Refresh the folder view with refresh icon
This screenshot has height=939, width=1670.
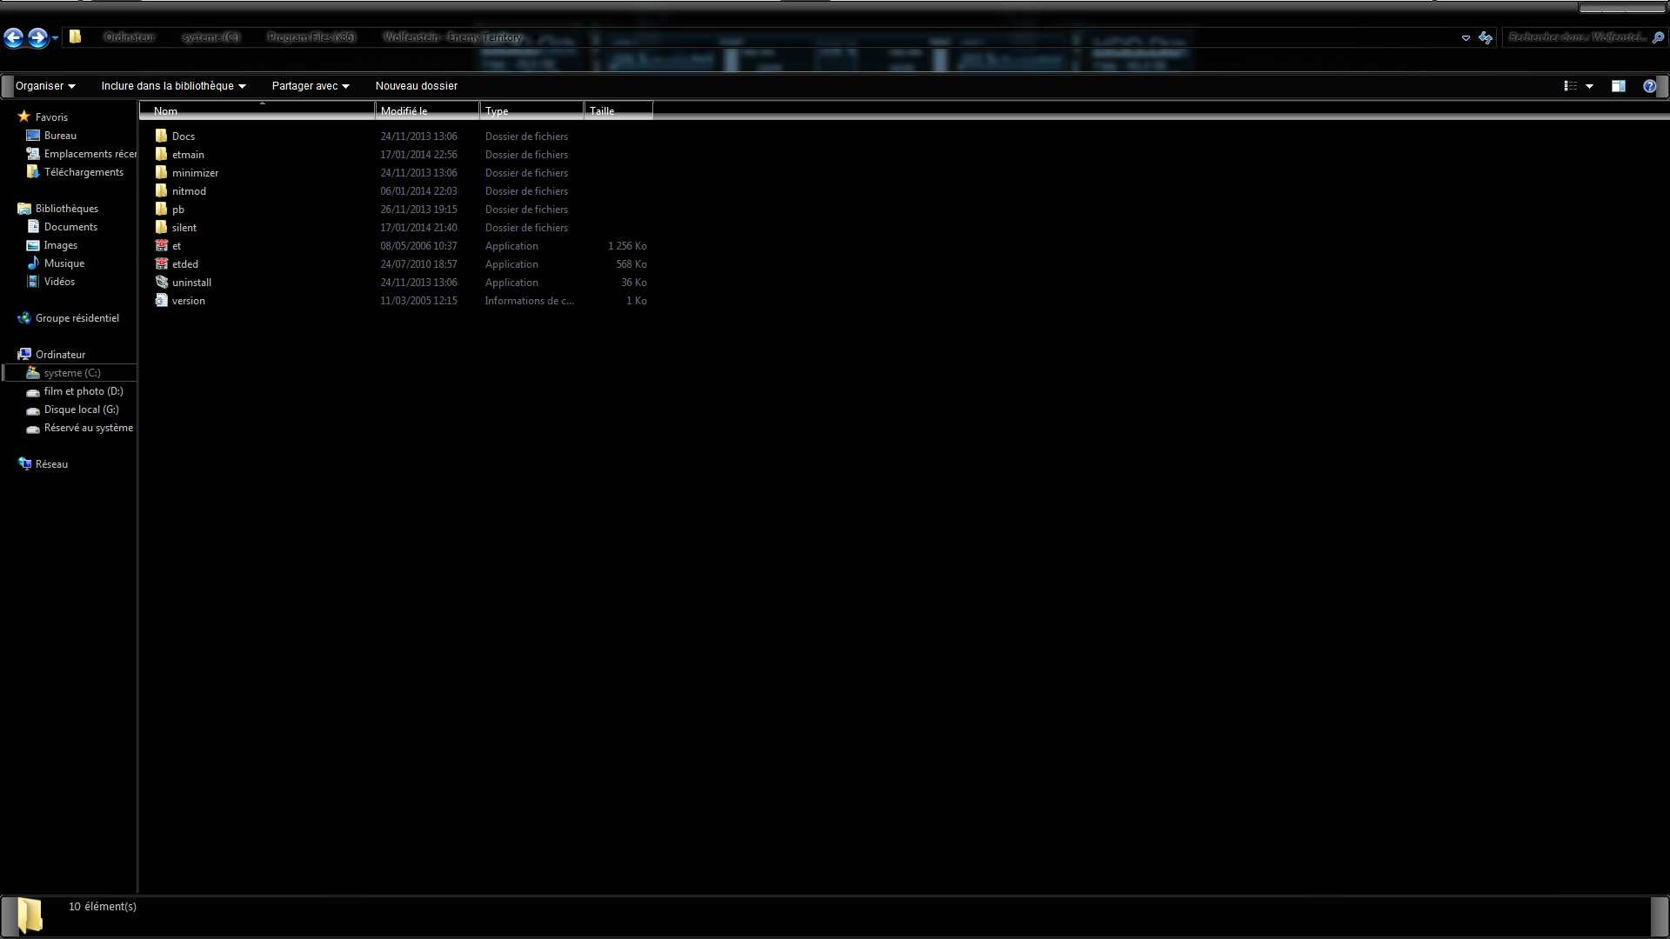tap(1486, 37)
